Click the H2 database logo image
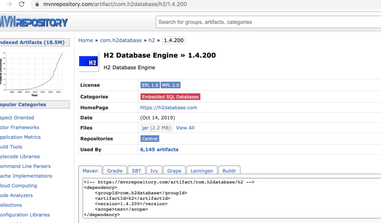 click(x=88, y=61)
